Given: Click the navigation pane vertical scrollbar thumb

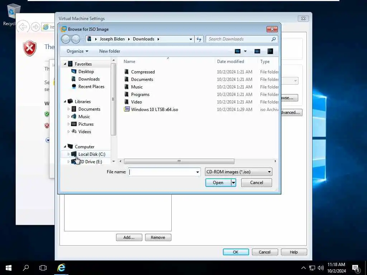Looking at the screenshot, I should (114, 99).
